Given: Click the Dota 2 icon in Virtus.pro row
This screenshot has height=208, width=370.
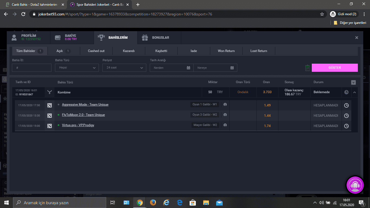Looking at the screenshot, I should click(50, 126).
